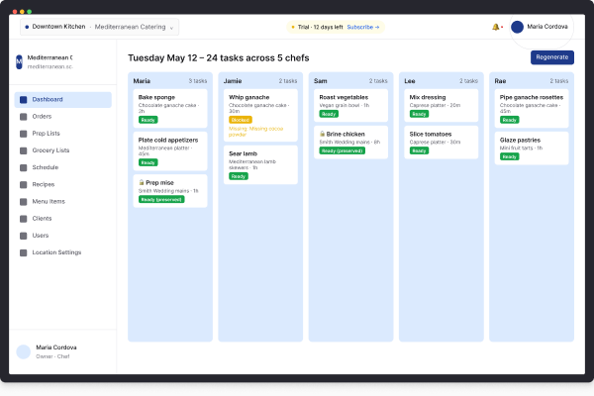This screenshot has height=396, width=594.
Task: Click the Jamie column header
Action: [233, 81]
